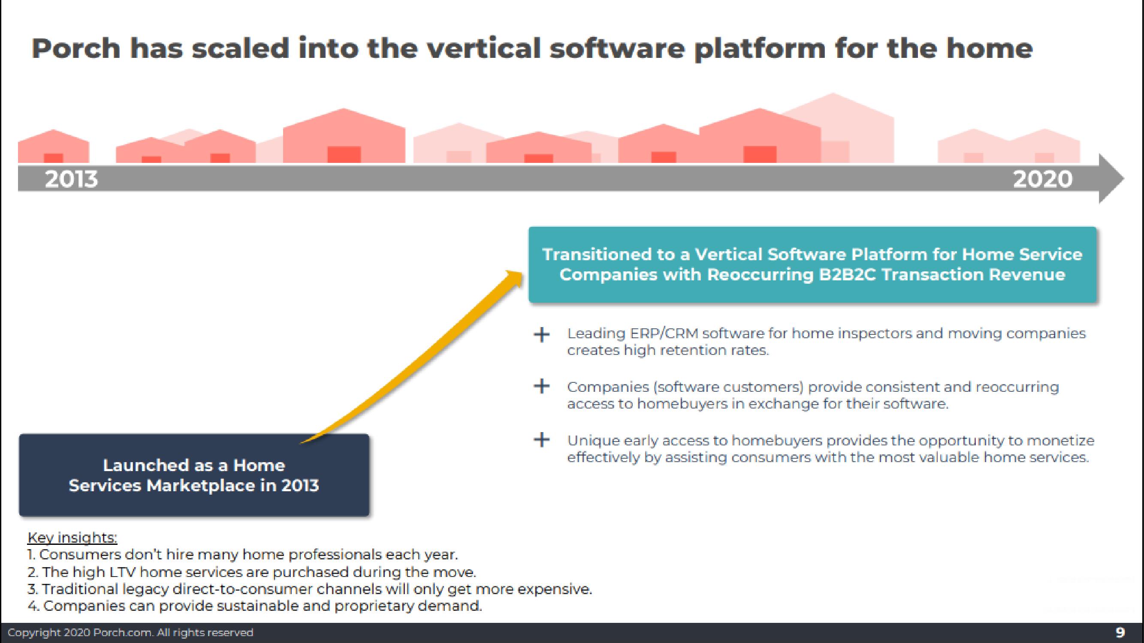Select the 'Unique early access to homebuyers' bullet text

830,449
